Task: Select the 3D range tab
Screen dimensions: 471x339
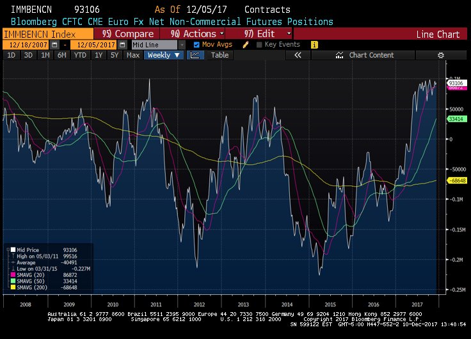Action: (x=28, y=55)
